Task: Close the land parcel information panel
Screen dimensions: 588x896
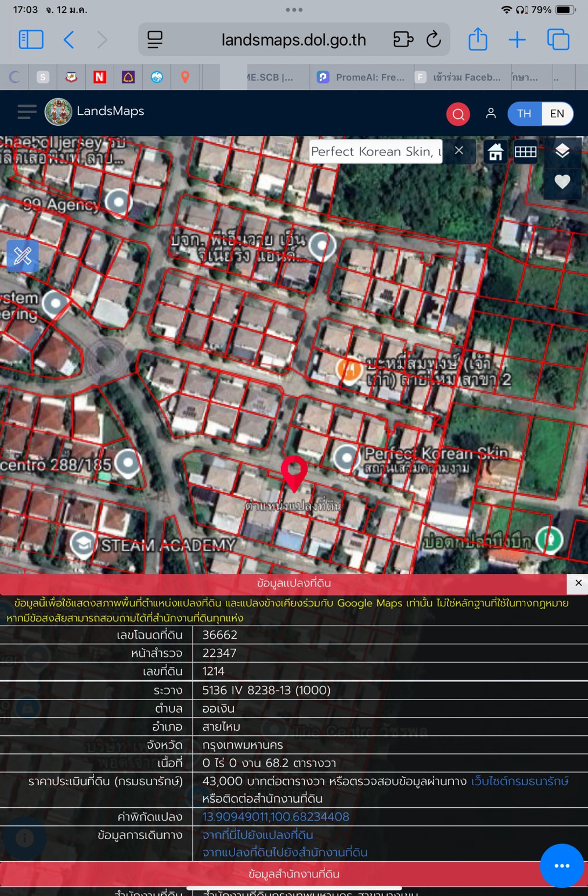Action: [x=578, y=583]
